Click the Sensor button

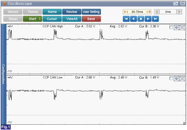coord(13,12)
